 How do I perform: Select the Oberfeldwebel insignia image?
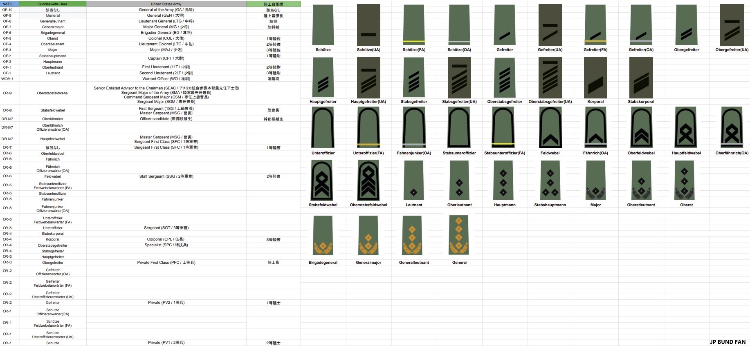[641, 127]
